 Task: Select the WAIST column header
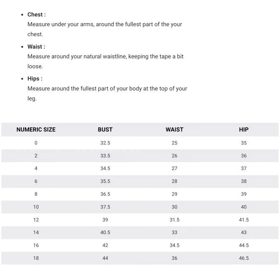pyautogui.click(x=174, y=129)
